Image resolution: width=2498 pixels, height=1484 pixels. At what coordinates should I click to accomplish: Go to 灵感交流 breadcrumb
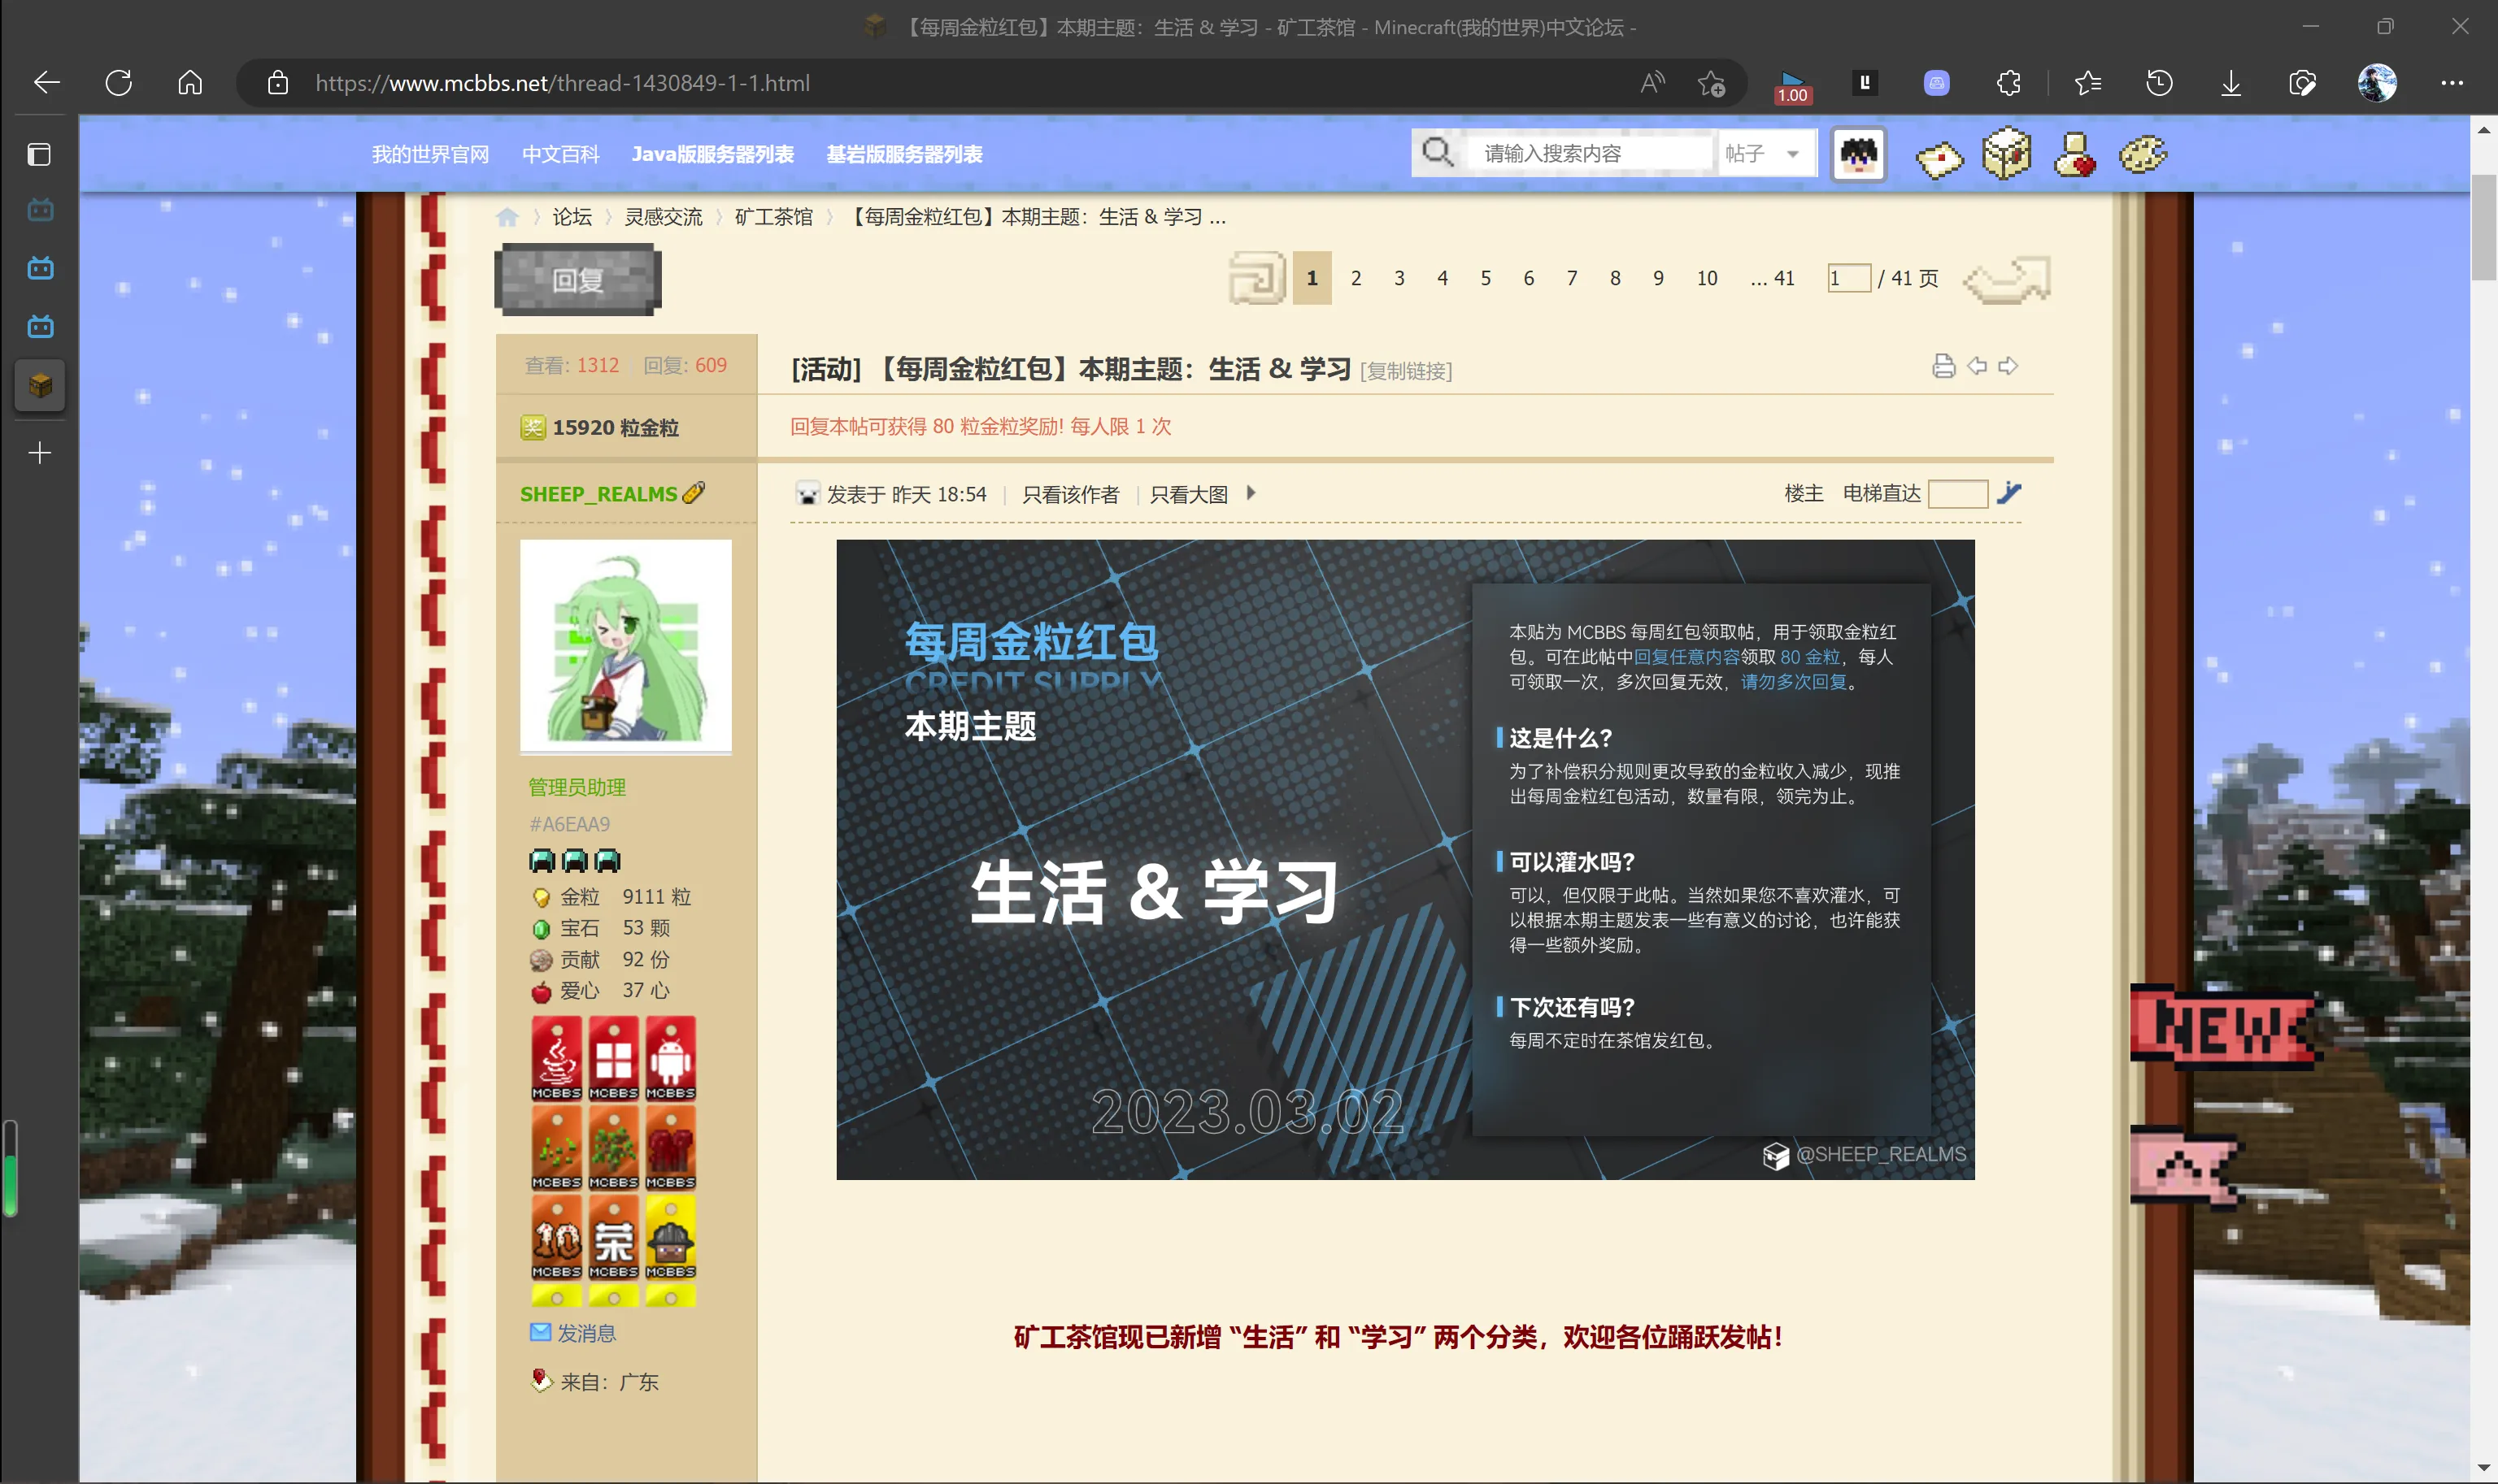[x=664, y=217]
